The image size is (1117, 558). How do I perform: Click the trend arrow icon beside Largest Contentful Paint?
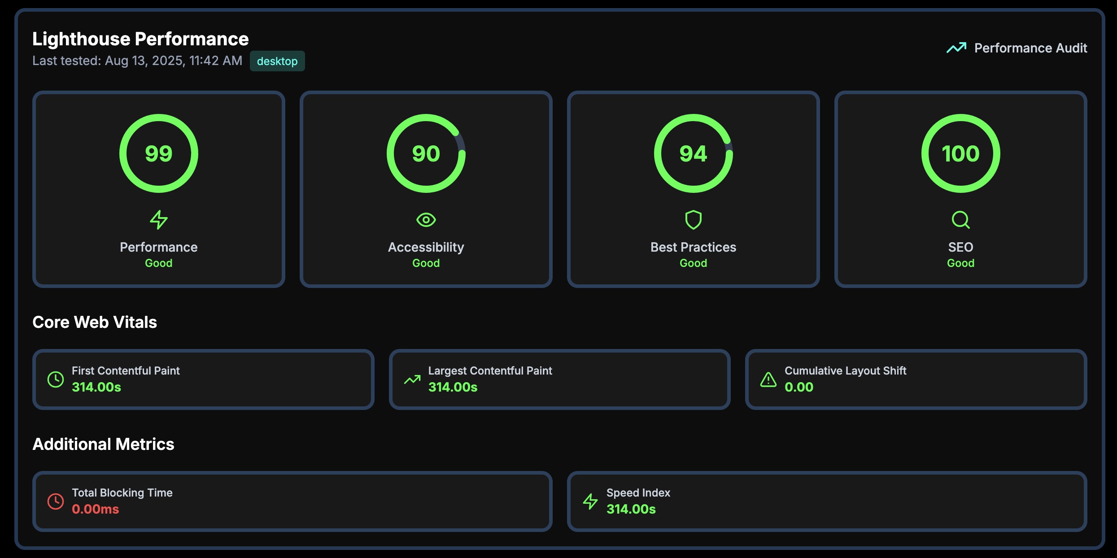point(412,379)
